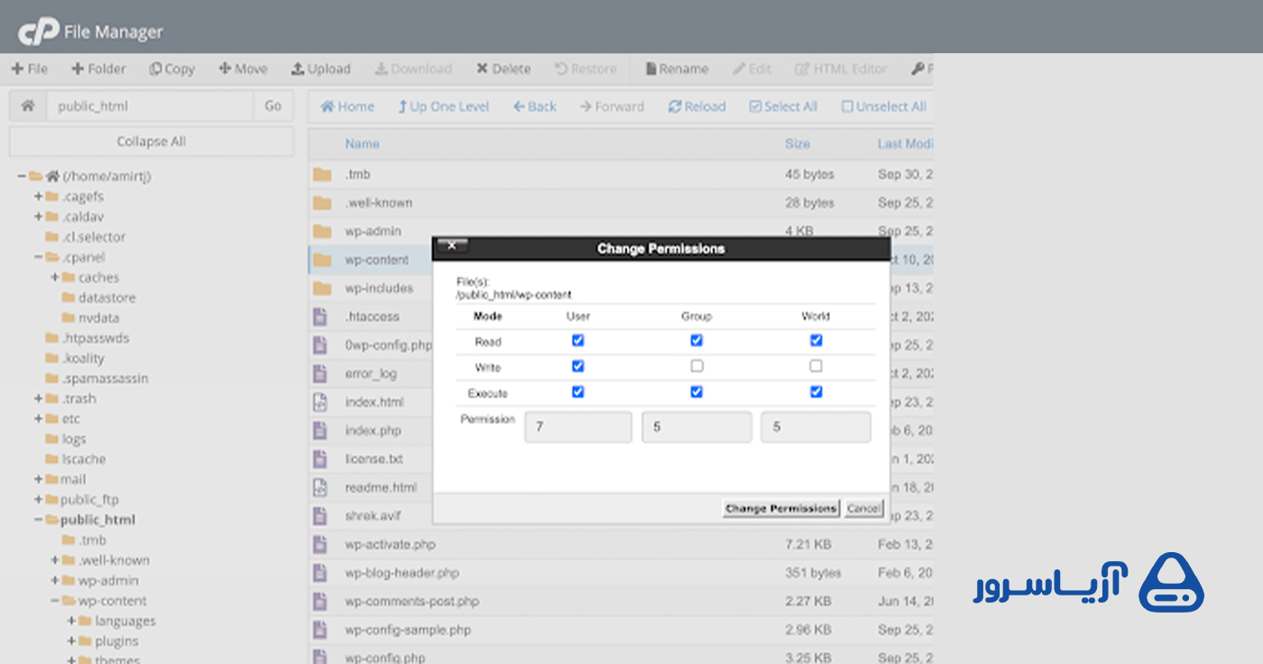Sort files by Name column header
The width and height of the screenshot is (1263, 664).
click(362, 143)
